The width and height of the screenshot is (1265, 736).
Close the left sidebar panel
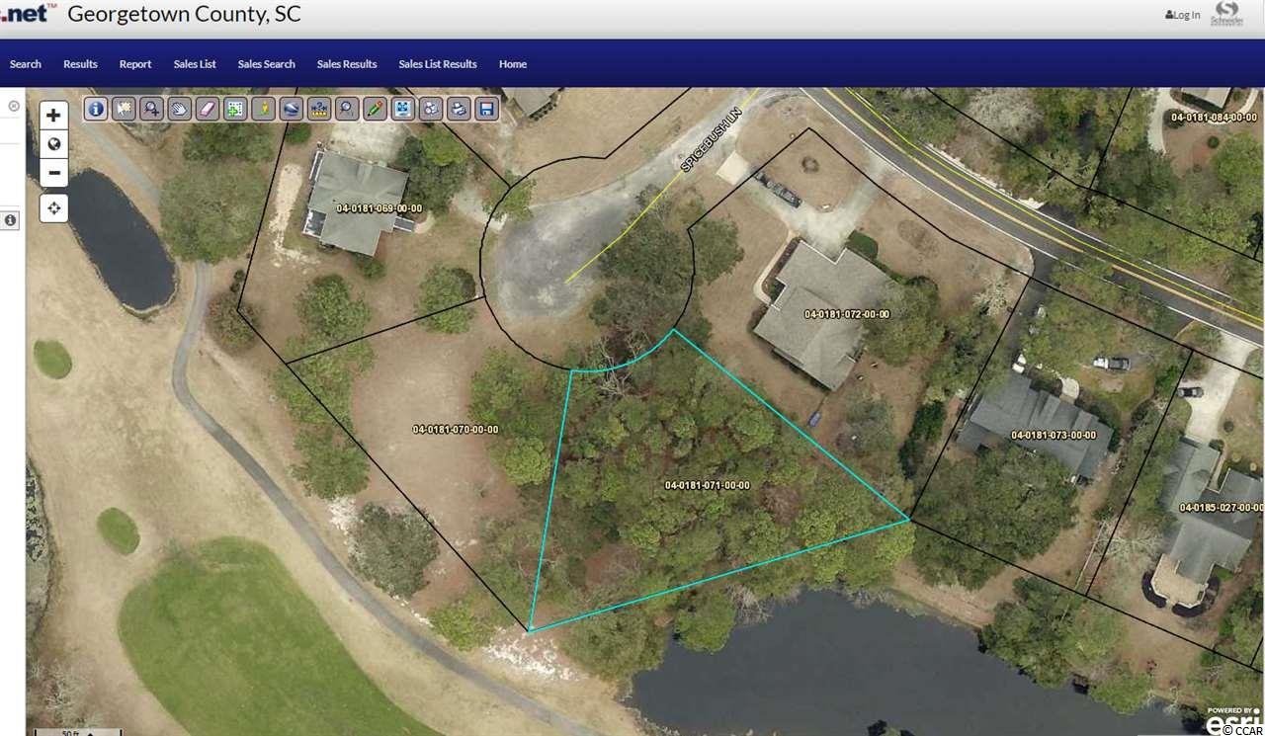point(14,106)
